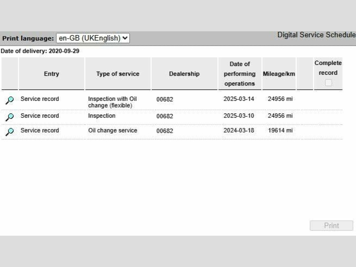Click the 2025-03-14 date cell

point(239,99)
